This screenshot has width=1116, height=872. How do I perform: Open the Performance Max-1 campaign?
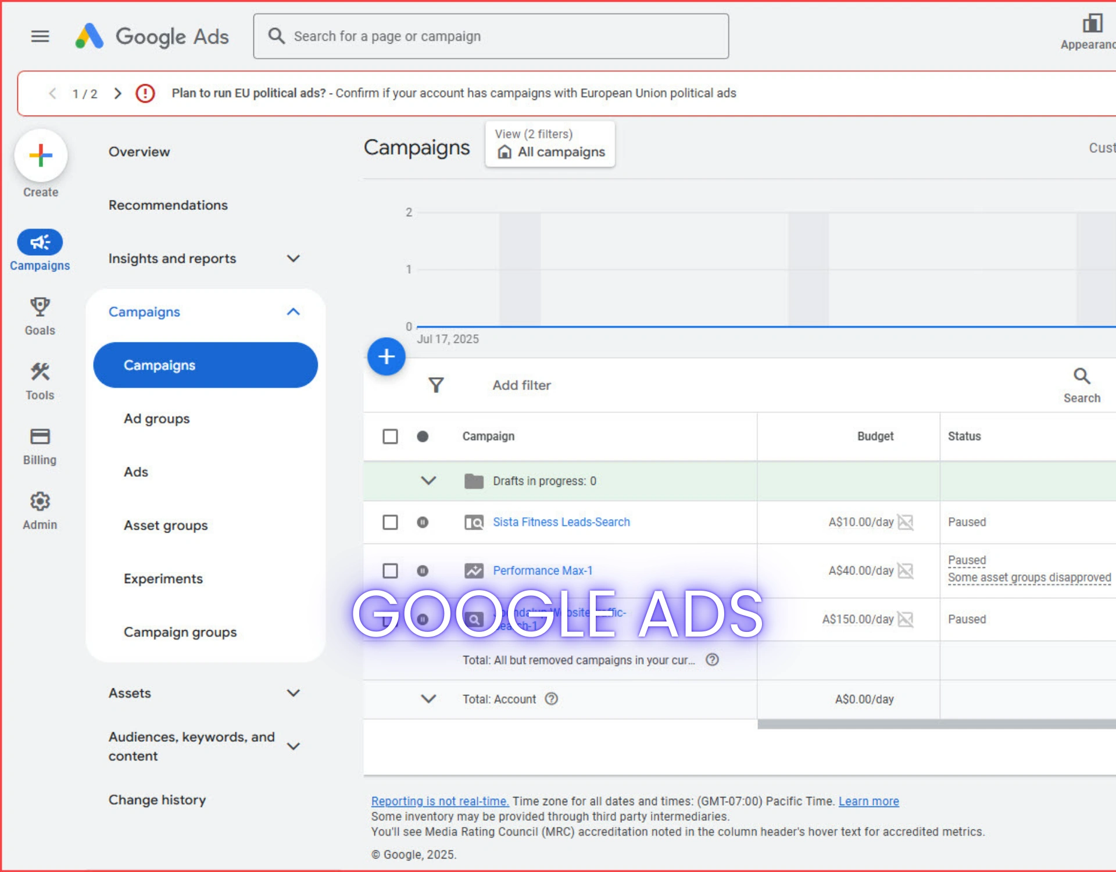point(542,570)
